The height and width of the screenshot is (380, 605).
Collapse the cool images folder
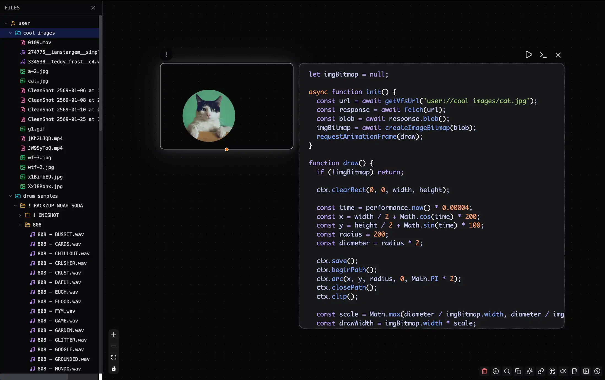point(10,33)
